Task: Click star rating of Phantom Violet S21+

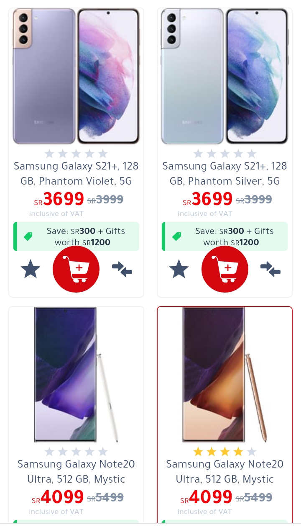Action: 76,154
